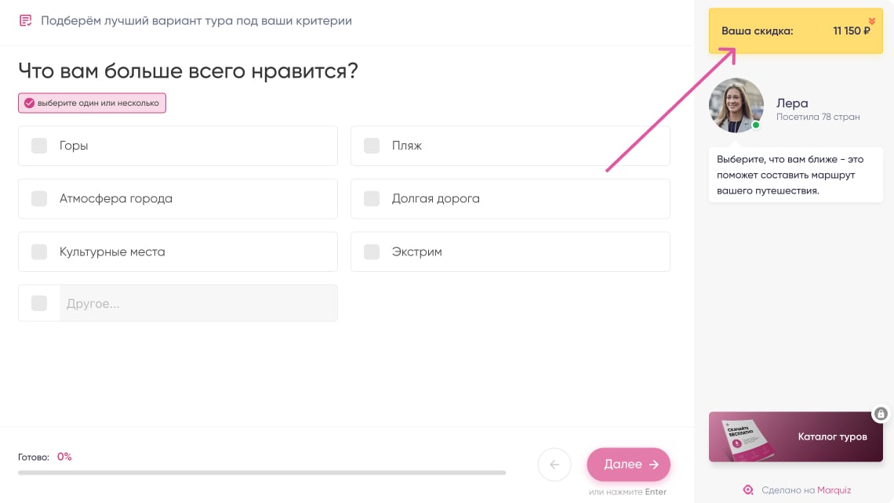
Task: Select the Пляж checkbox
Action: point(371,146)
